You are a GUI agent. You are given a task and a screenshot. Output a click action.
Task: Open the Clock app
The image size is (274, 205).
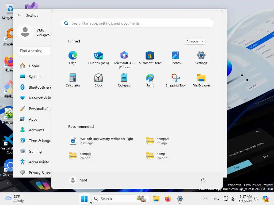click(x=98, y=80)
